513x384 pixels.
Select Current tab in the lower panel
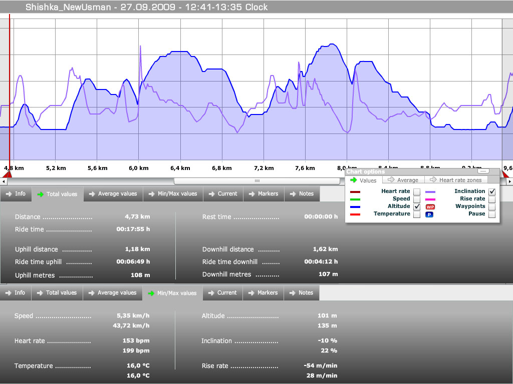[x=222, y=293]
